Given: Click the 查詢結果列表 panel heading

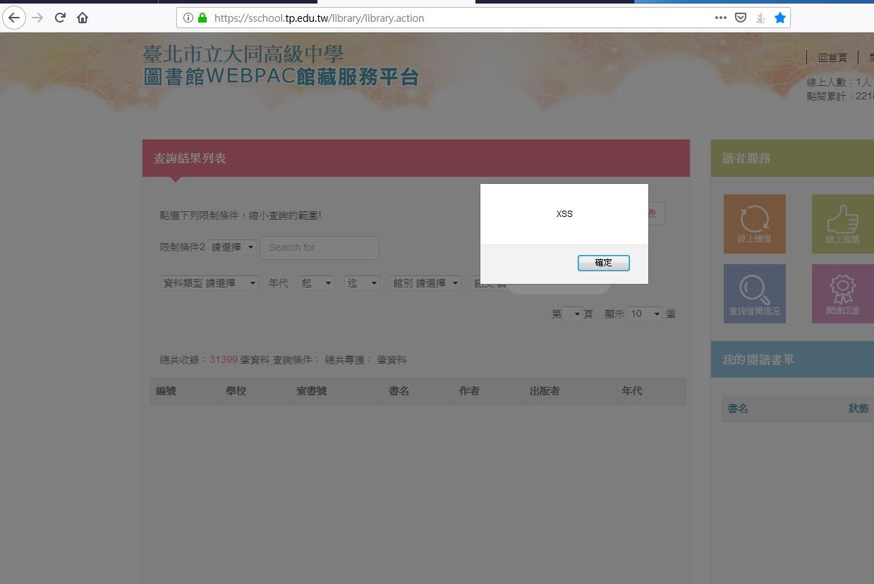Looking at the screenshot, I should coord(190,159).
